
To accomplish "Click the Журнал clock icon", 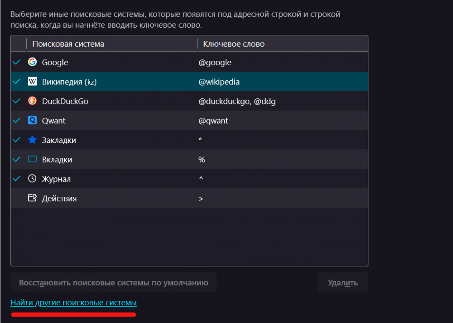I will click(32, 179).
